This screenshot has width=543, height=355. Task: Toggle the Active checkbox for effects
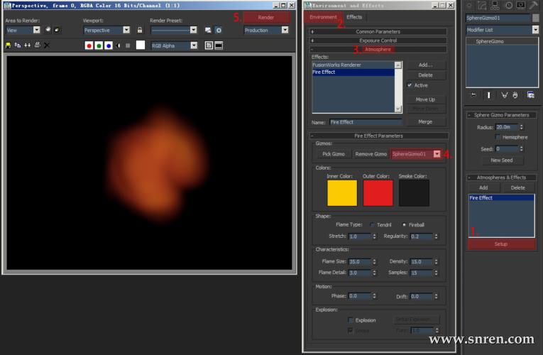coord(410,85)
